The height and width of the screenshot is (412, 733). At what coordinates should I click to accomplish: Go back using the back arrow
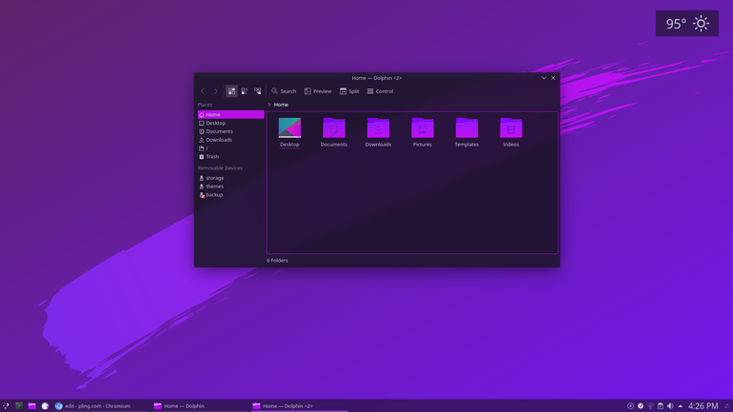[x=203, y=91]
